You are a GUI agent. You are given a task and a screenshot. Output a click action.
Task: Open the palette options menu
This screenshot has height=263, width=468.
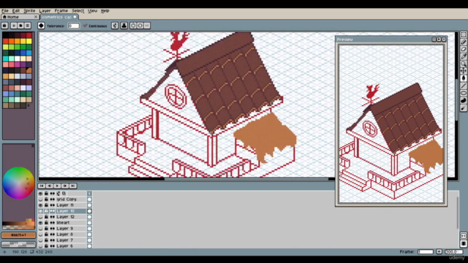point(28,26)
